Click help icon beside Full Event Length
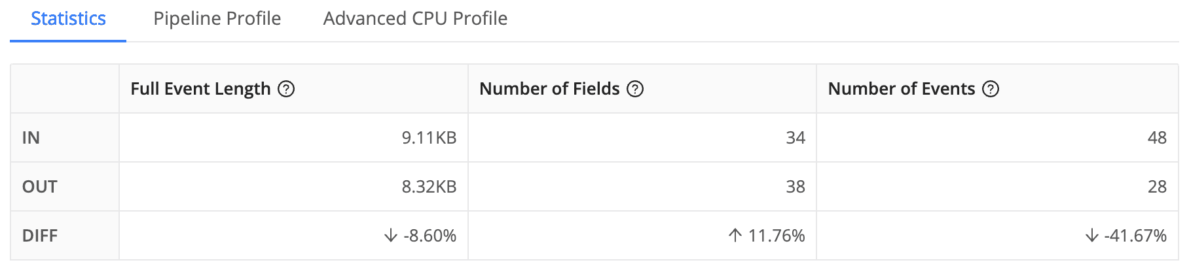Screen dimensions: 1189x269 (x=286, y=89)
